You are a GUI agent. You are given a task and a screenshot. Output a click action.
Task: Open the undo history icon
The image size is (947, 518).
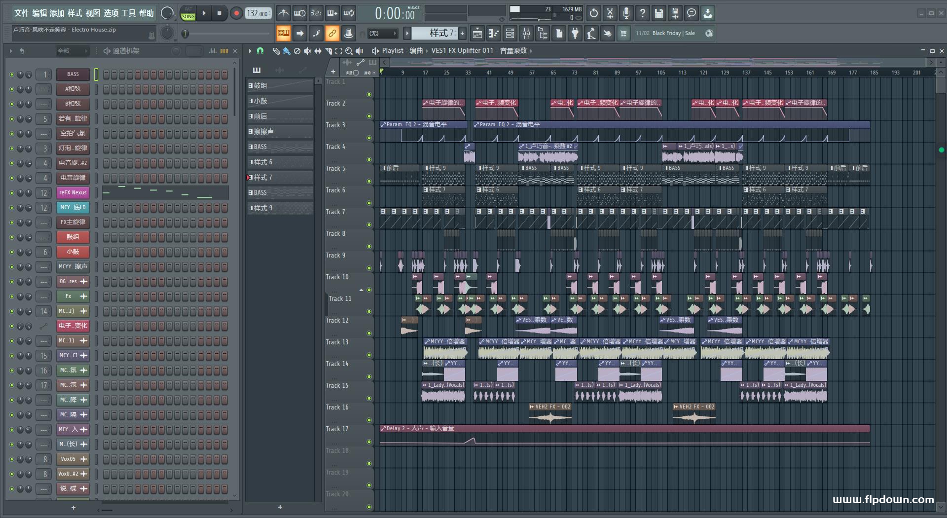tap(594, 13)
